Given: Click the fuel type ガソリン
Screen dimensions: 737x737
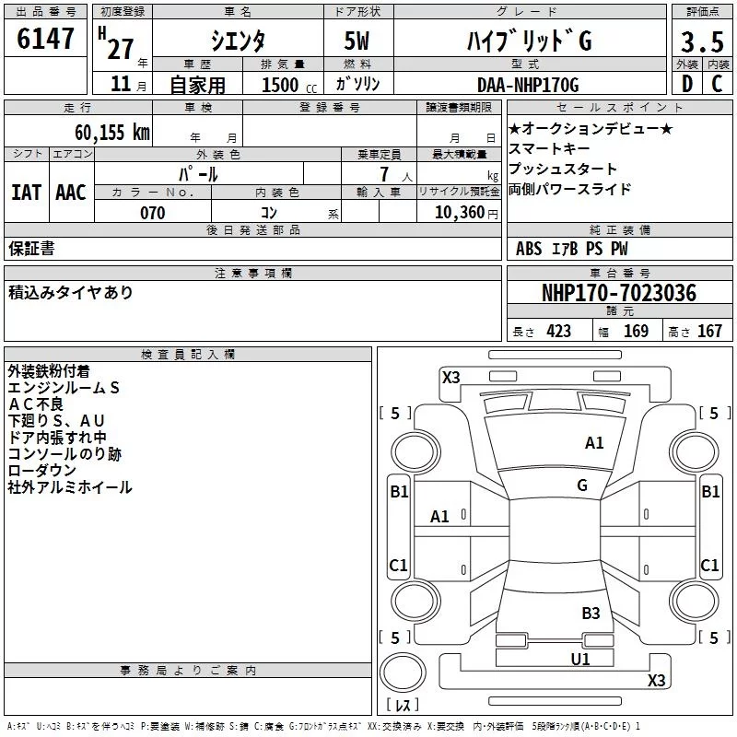Looking at the screenshot, I should pos(357,84).
